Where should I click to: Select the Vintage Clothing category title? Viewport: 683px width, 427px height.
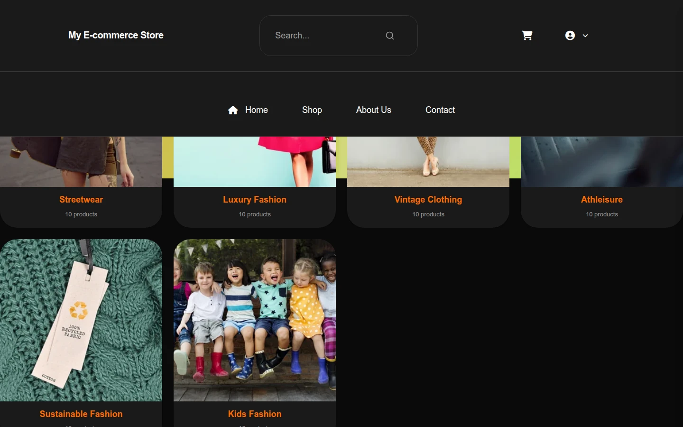428,200
